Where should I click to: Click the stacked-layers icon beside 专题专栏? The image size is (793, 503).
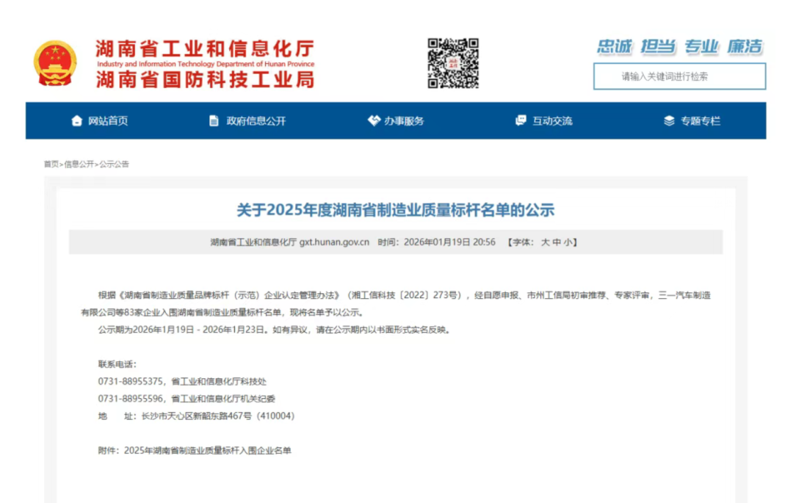(x=669, y=120)
